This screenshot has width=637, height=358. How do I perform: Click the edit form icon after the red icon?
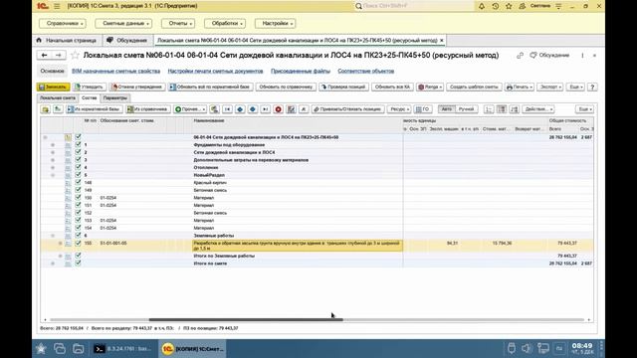pos(291,109)
